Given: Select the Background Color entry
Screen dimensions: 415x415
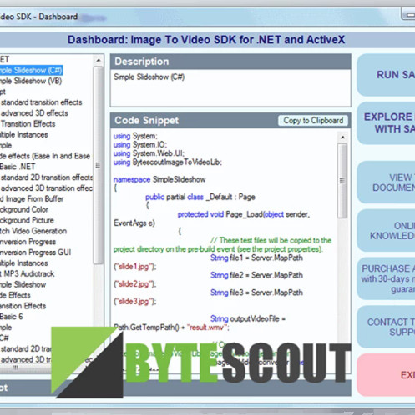Looking at the screenshot, I should coord(24,209).
